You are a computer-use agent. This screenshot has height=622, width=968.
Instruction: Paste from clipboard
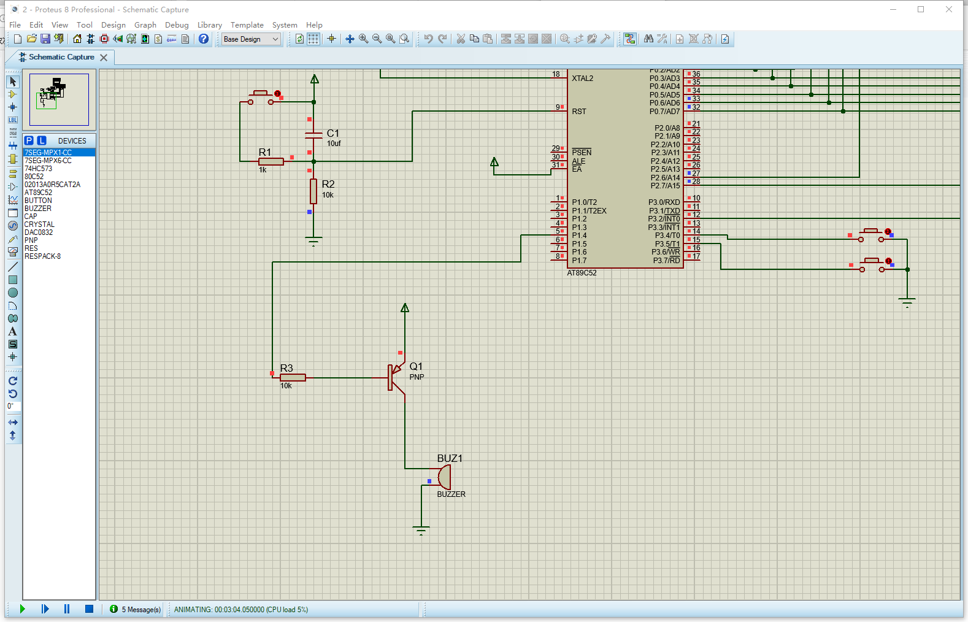click(x=488, y=39)
